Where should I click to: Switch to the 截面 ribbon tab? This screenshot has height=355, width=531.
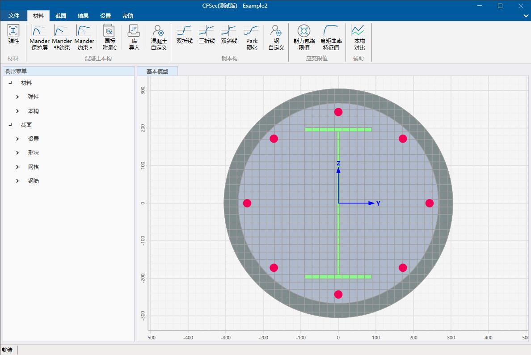(x=61, y=16)
